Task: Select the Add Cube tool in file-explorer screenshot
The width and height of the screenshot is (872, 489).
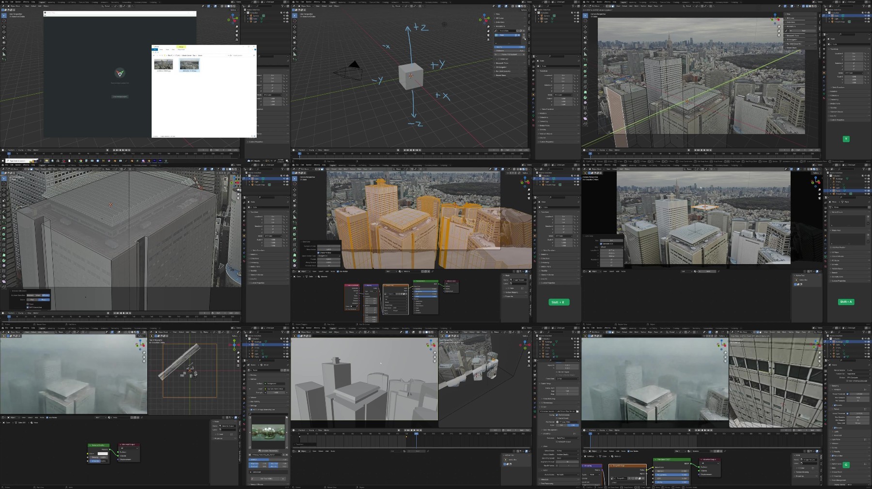Action: click(x=4, y=60)
